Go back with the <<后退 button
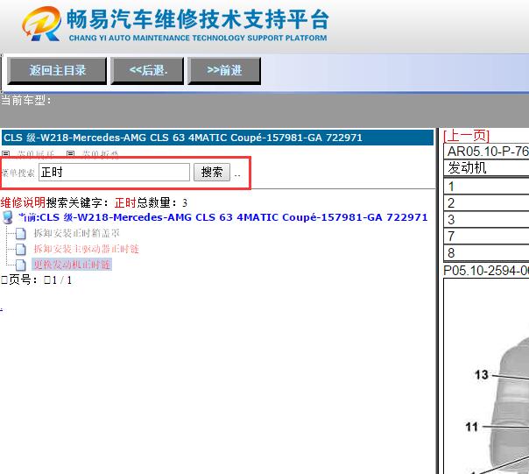The height and width of the screenshot is (474, 529). pyautogui.click(x=147, y=71)
